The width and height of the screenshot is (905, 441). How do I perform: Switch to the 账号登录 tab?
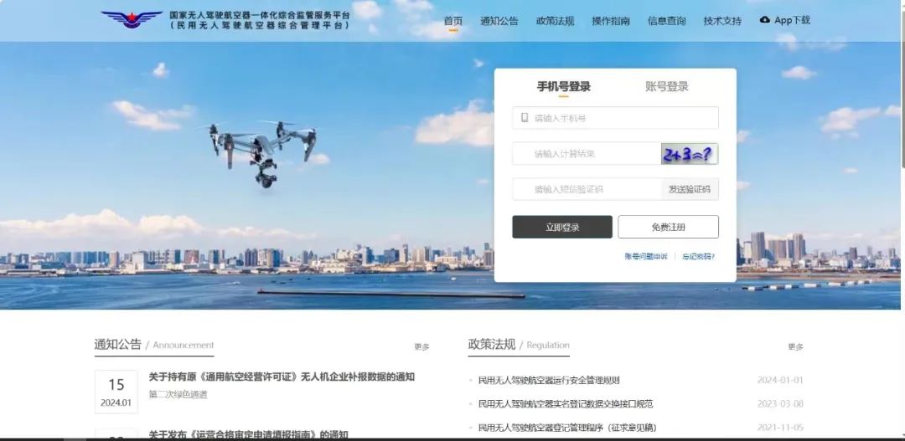click(667, 87)
